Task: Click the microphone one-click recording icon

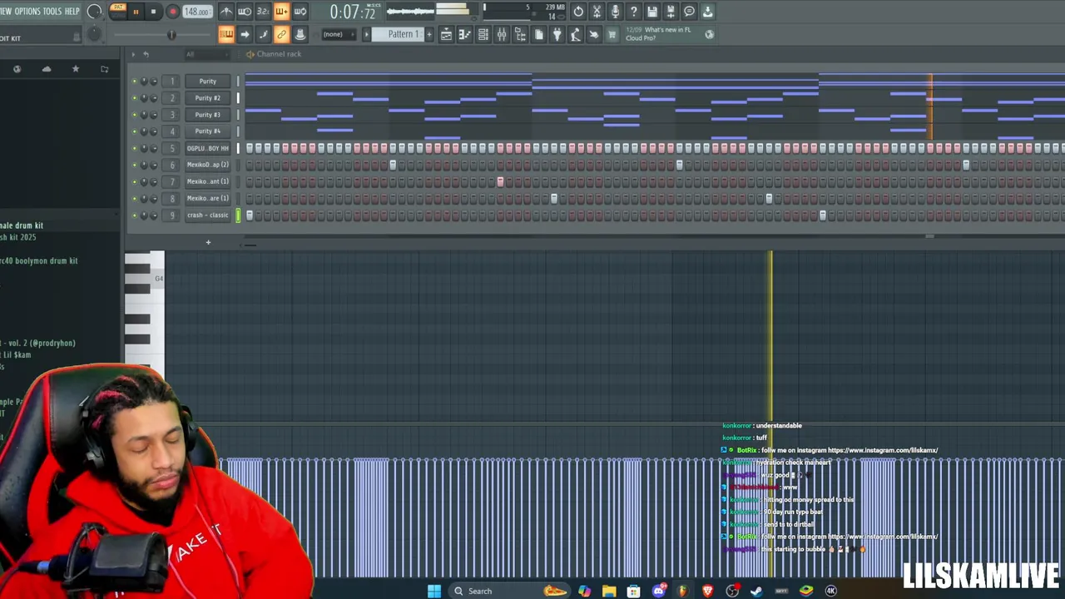Action: (x=615, y=12)
